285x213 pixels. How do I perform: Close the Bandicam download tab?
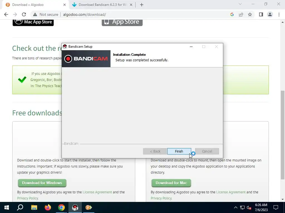point(131,5)
